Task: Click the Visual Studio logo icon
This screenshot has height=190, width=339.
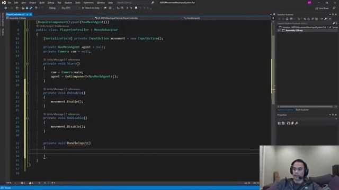Action: coord(4,3)
